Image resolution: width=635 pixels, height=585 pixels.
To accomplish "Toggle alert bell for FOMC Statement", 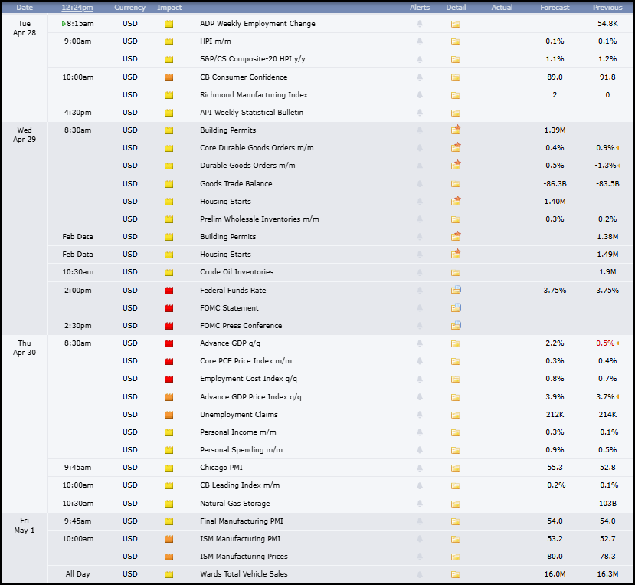I will (420, 308).
